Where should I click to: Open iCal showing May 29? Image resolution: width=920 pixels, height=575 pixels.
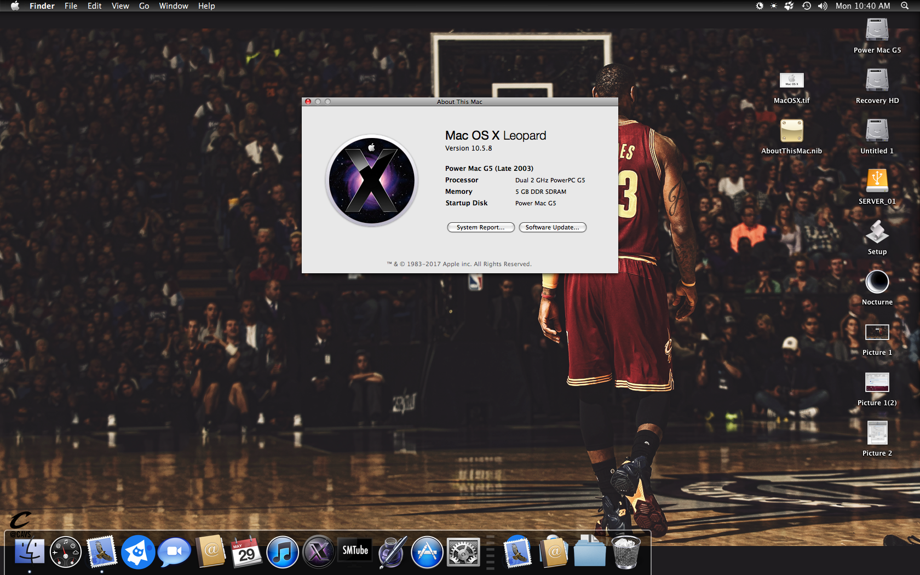coord(246,551)
